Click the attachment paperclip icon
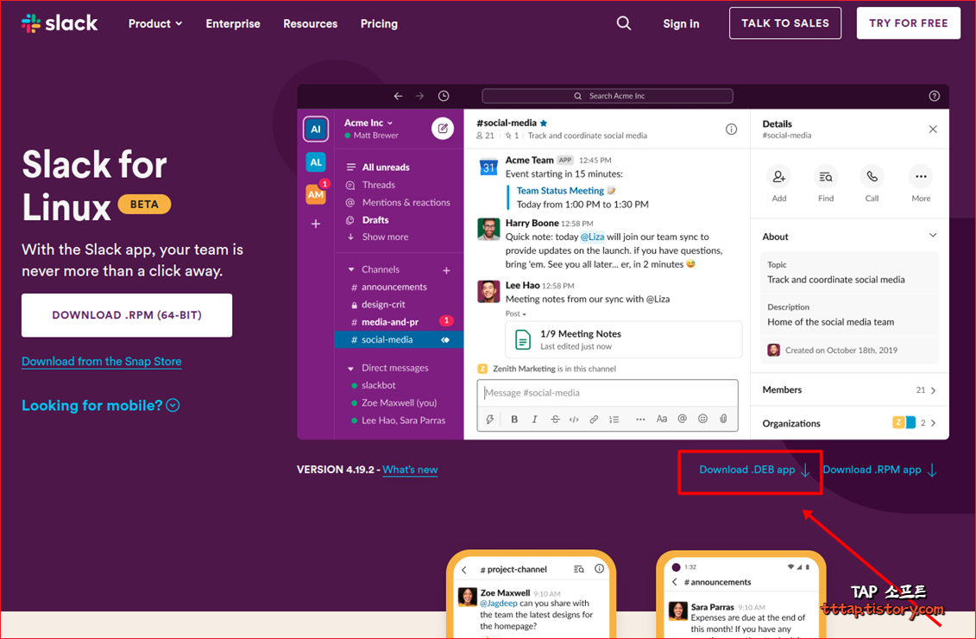The width and height of the screenshot is (976, 639). tap(723, 419)
